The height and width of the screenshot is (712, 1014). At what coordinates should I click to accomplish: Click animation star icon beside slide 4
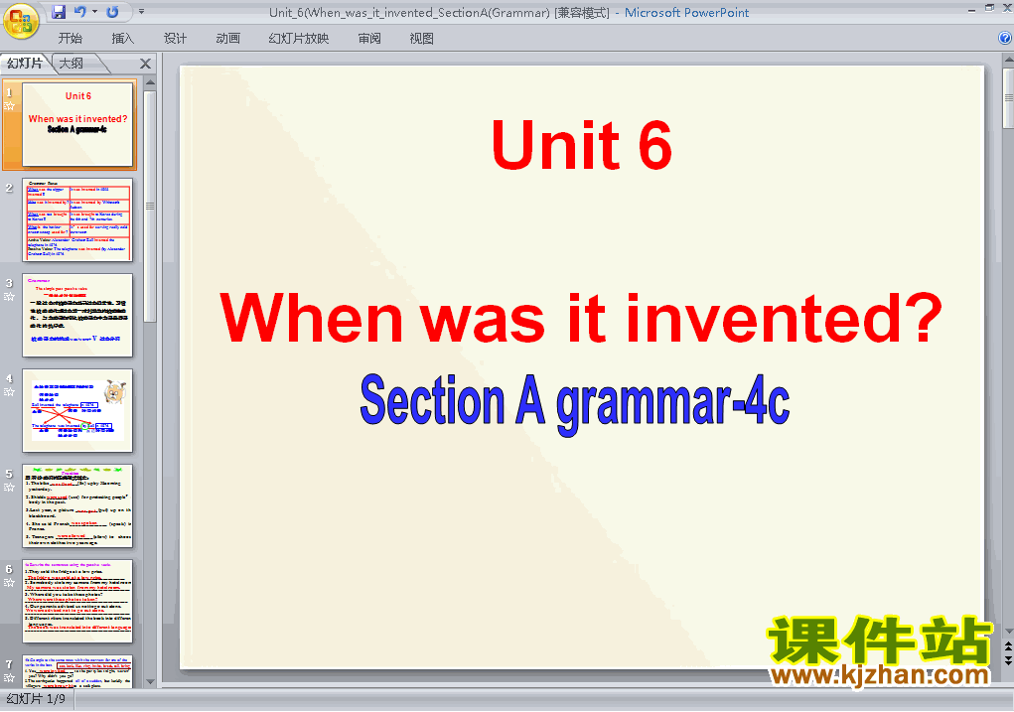click(x=9, y=392)
